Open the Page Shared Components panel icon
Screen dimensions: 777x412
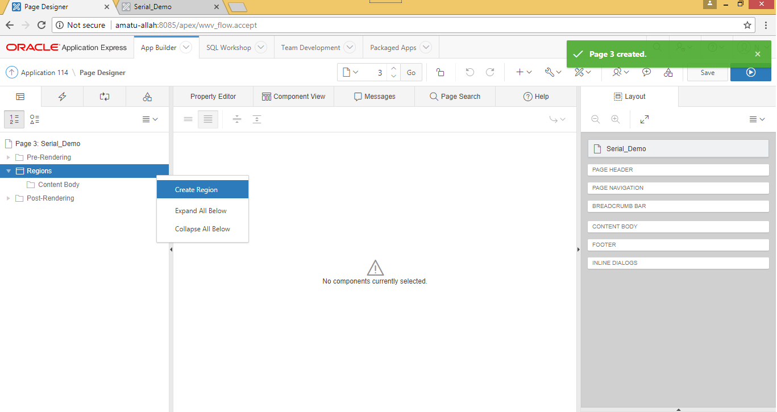pyautogui.click(x=147, y=96)
